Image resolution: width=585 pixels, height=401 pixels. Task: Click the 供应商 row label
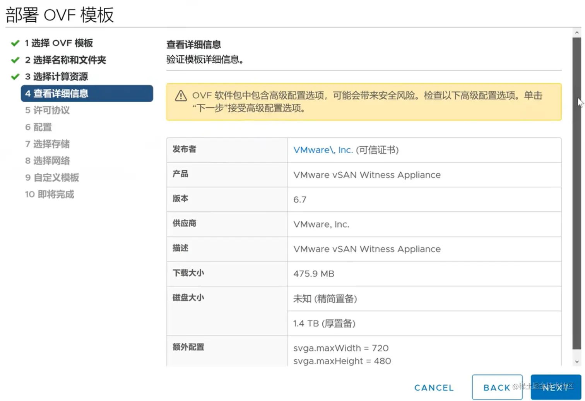tap(184, 223)
